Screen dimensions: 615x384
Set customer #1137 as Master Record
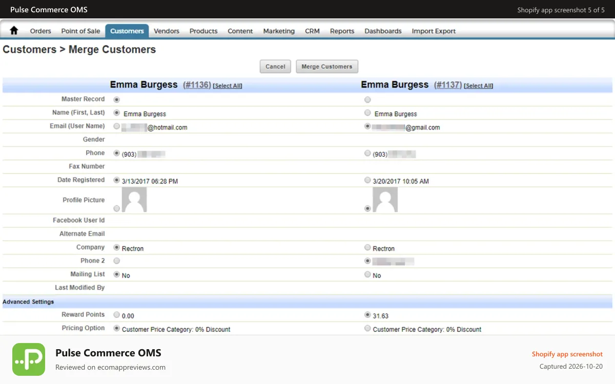click(367, 99)
